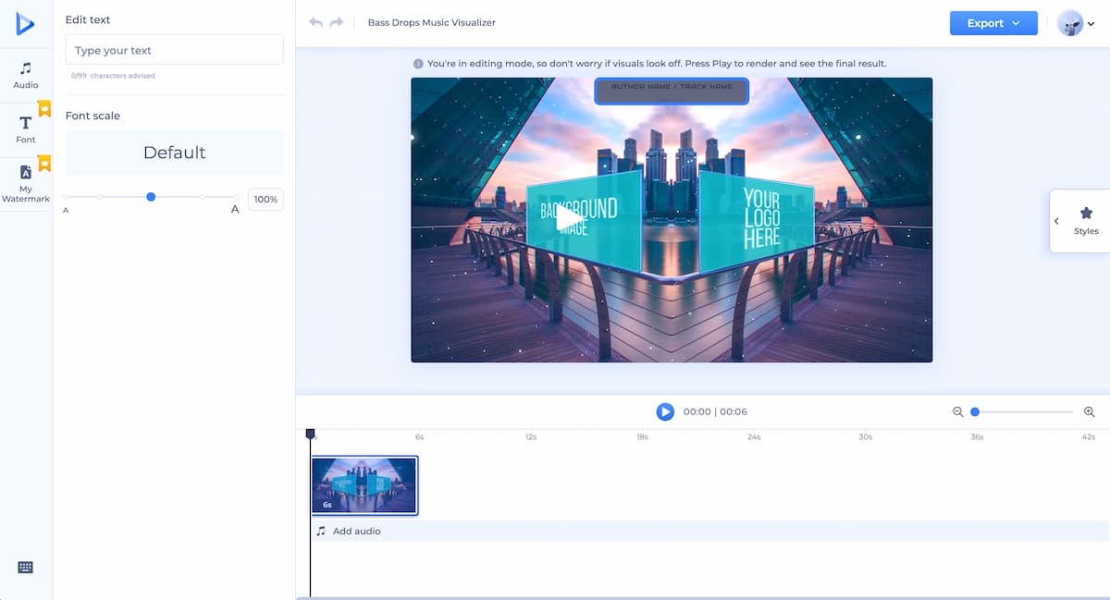Click the app logo in the sidebar

pyautogui.click(x=25, y=25)
